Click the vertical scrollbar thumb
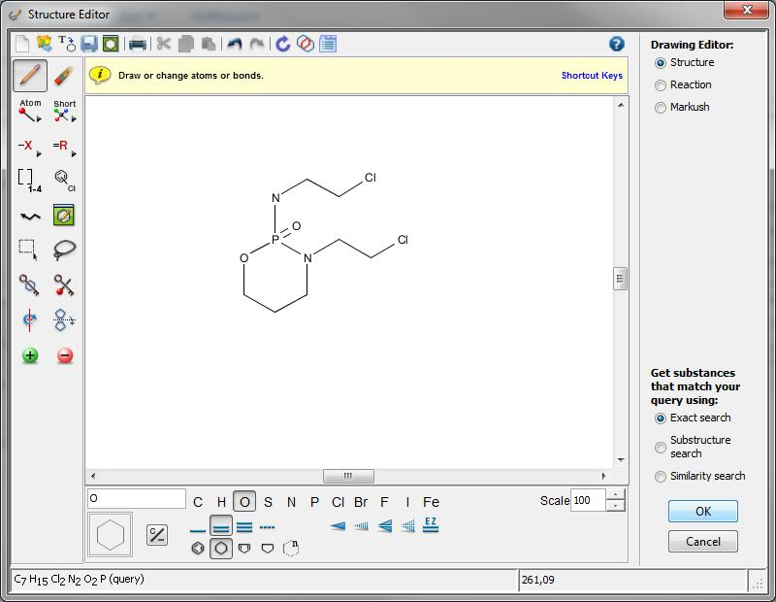Viewport: 776px width, 602px height. tap(620, 279)
